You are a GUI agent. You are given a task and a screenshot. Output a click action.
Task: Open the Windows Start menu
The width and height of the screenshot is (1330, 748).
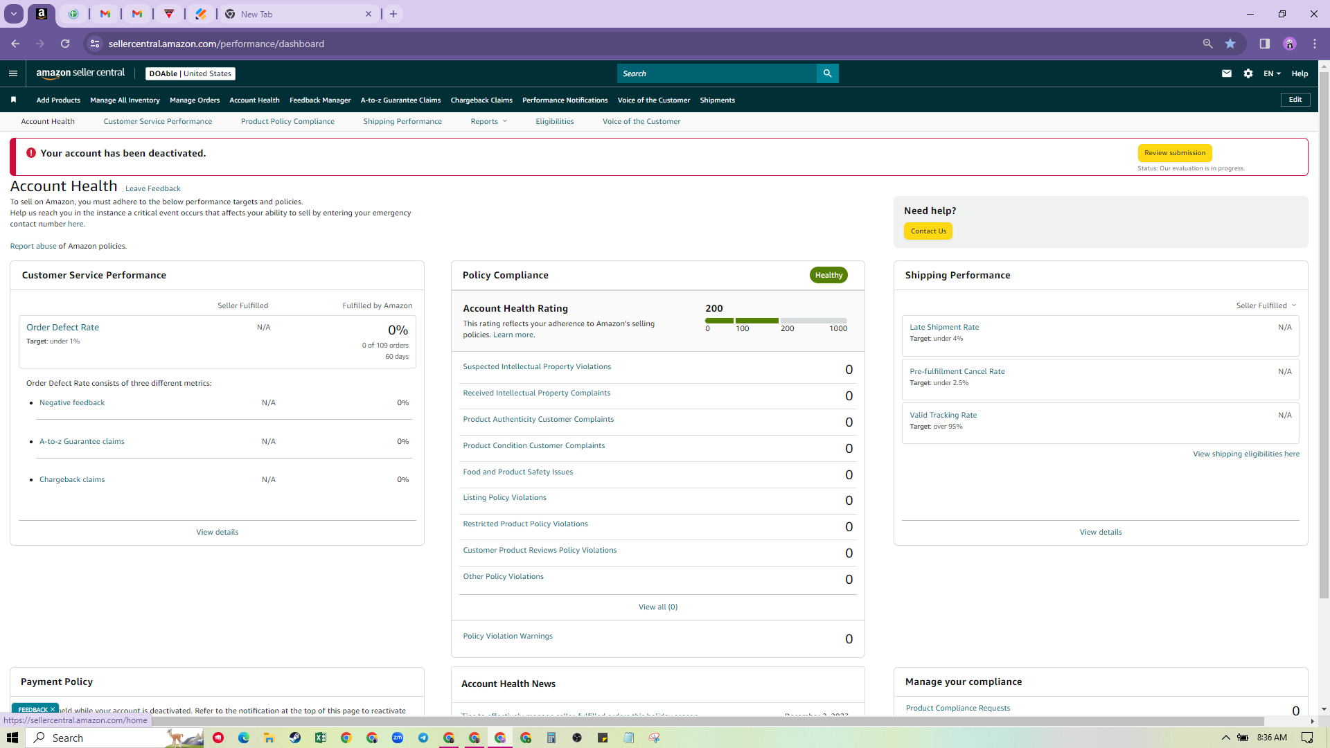12,738
